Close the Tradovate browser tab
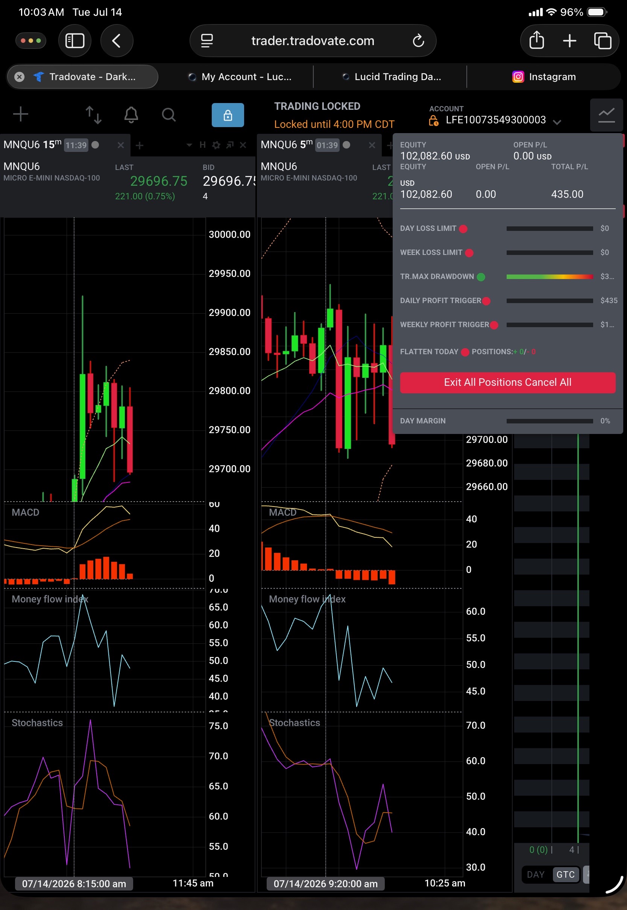The width and height of the screenshot is (627, 910). (x=19, y=77)
